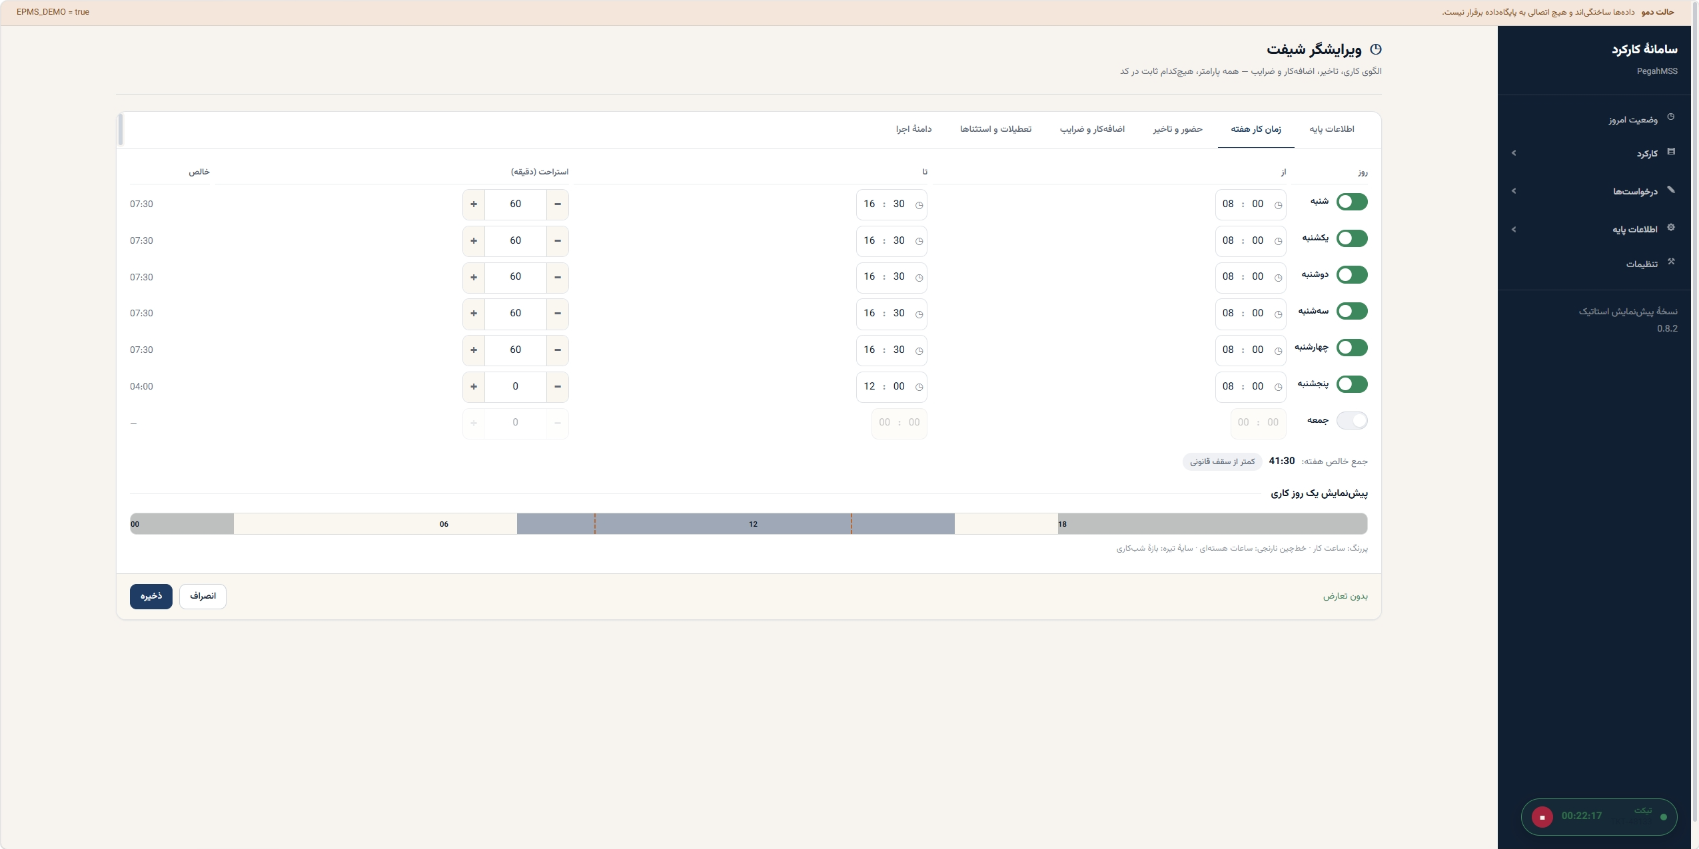
Task: Disable the پنجشنبه workday switch
Action: [x=1352, y=384]
